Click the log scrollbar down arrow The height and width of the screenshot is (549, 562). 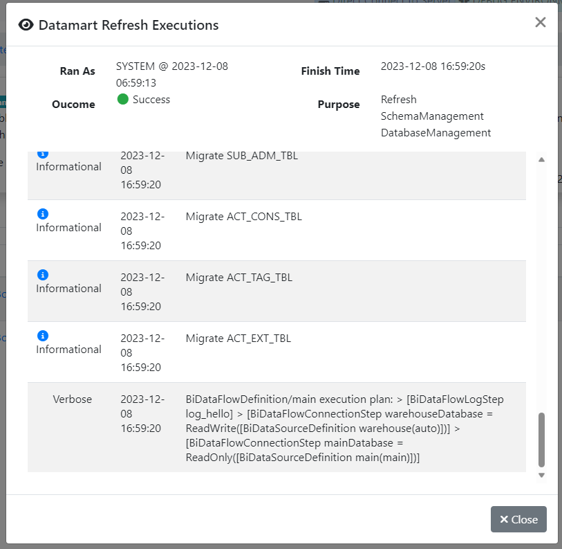(x=541, y=475)
